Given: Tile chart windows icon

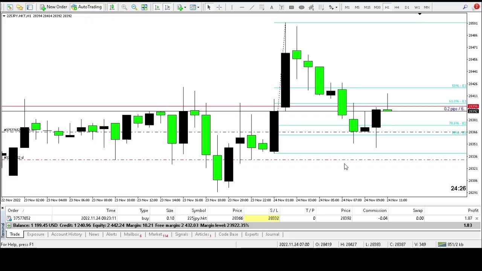Looking at the screenshot, I should (x=144, y=7).
